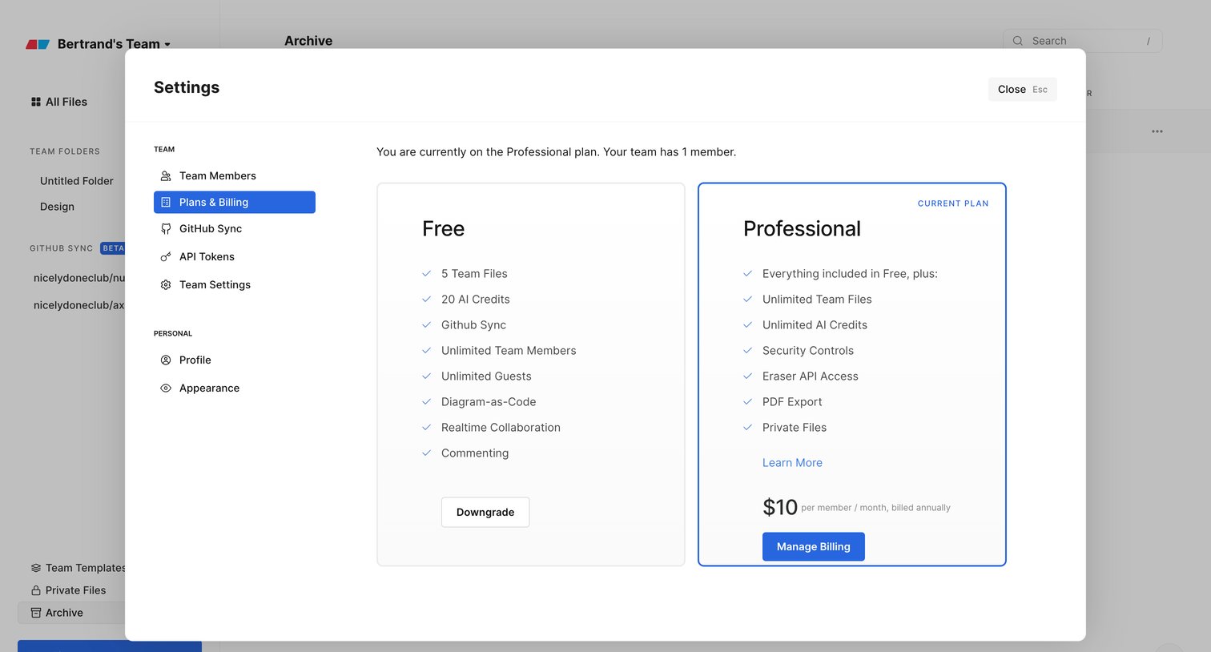Image resolution: width=1211 pixels, height=652 pixels.
Task: Click the PDF Export feature
Action: (792, 401)
